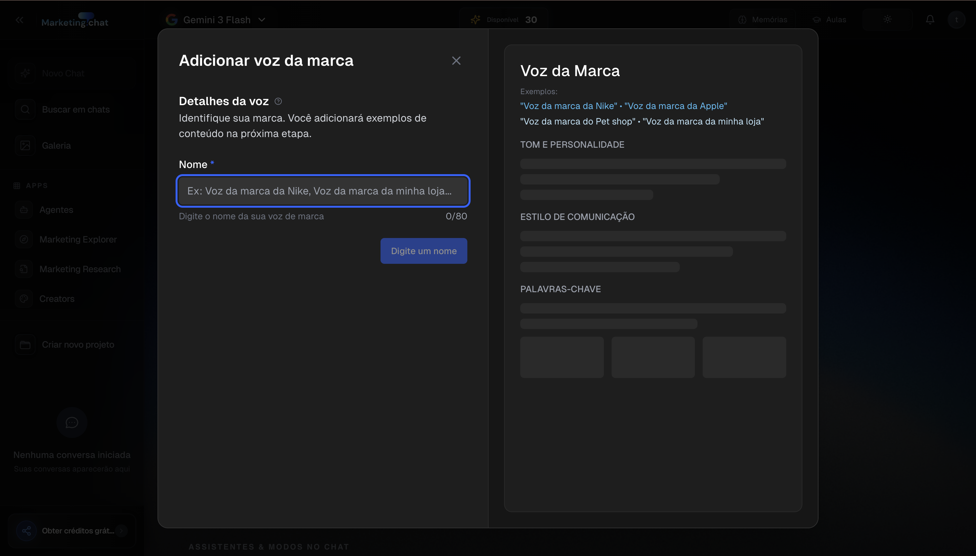976x556 pixels.
Task: Click the Novo Chat sparkle icon
Action: click(x=25, y=73)
